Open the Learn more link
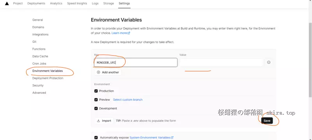The image size is (312, 140). click(119, 33)
